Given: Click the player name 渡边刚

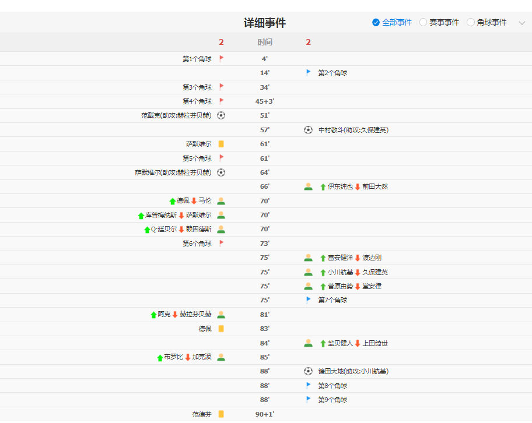Looking at the screenshot, I should pyautogui.click(x=372, y=258).
